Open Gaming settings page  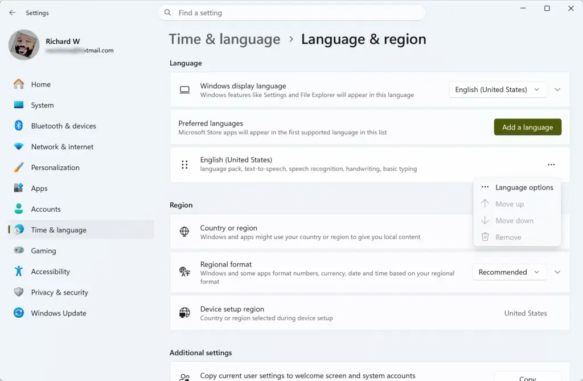pos(81,251)
